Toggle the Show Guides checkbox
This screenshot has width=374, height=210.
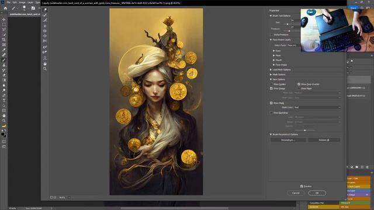271,84
